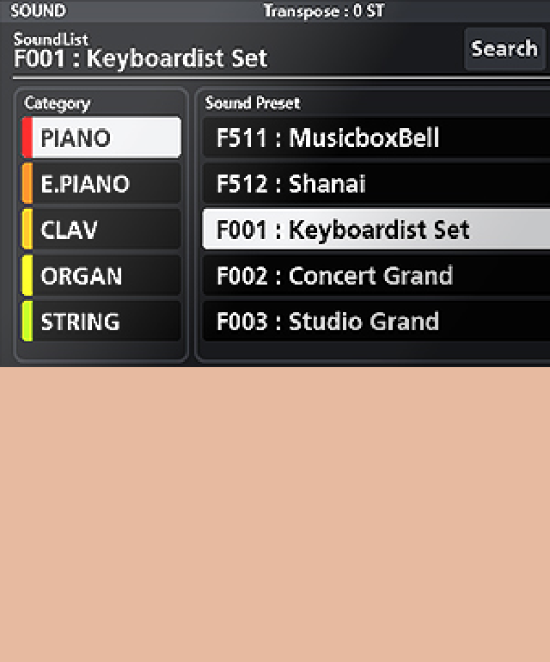Viewport: 550px width, 662px height.
Task: Tap the Search button
Action: (x=504, y=49)
